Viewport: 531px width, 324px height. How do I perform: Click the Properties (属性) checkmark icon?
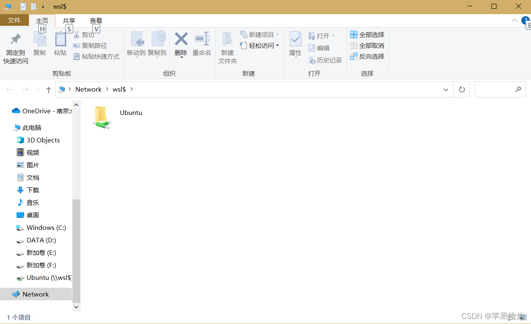295,39
